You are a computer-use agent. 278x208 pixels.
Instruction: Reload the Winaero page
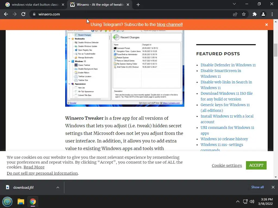(x=23, y=14)
